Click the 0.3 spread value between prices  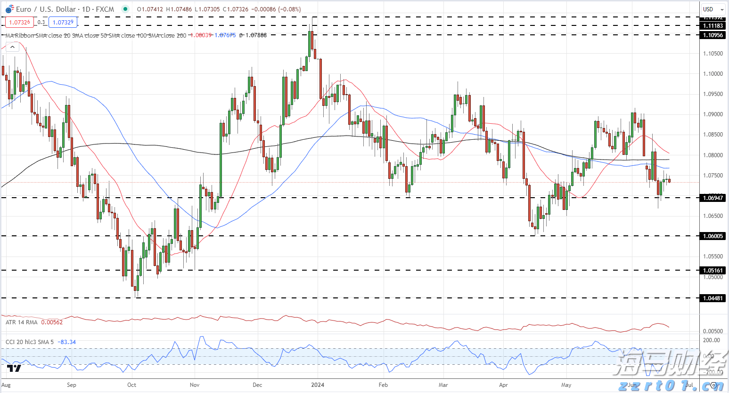pos(41,22)
